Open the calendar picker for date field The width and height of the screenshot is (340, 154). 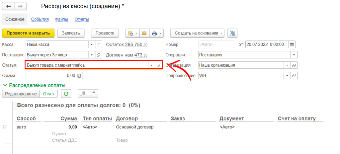tap(292, 44)
